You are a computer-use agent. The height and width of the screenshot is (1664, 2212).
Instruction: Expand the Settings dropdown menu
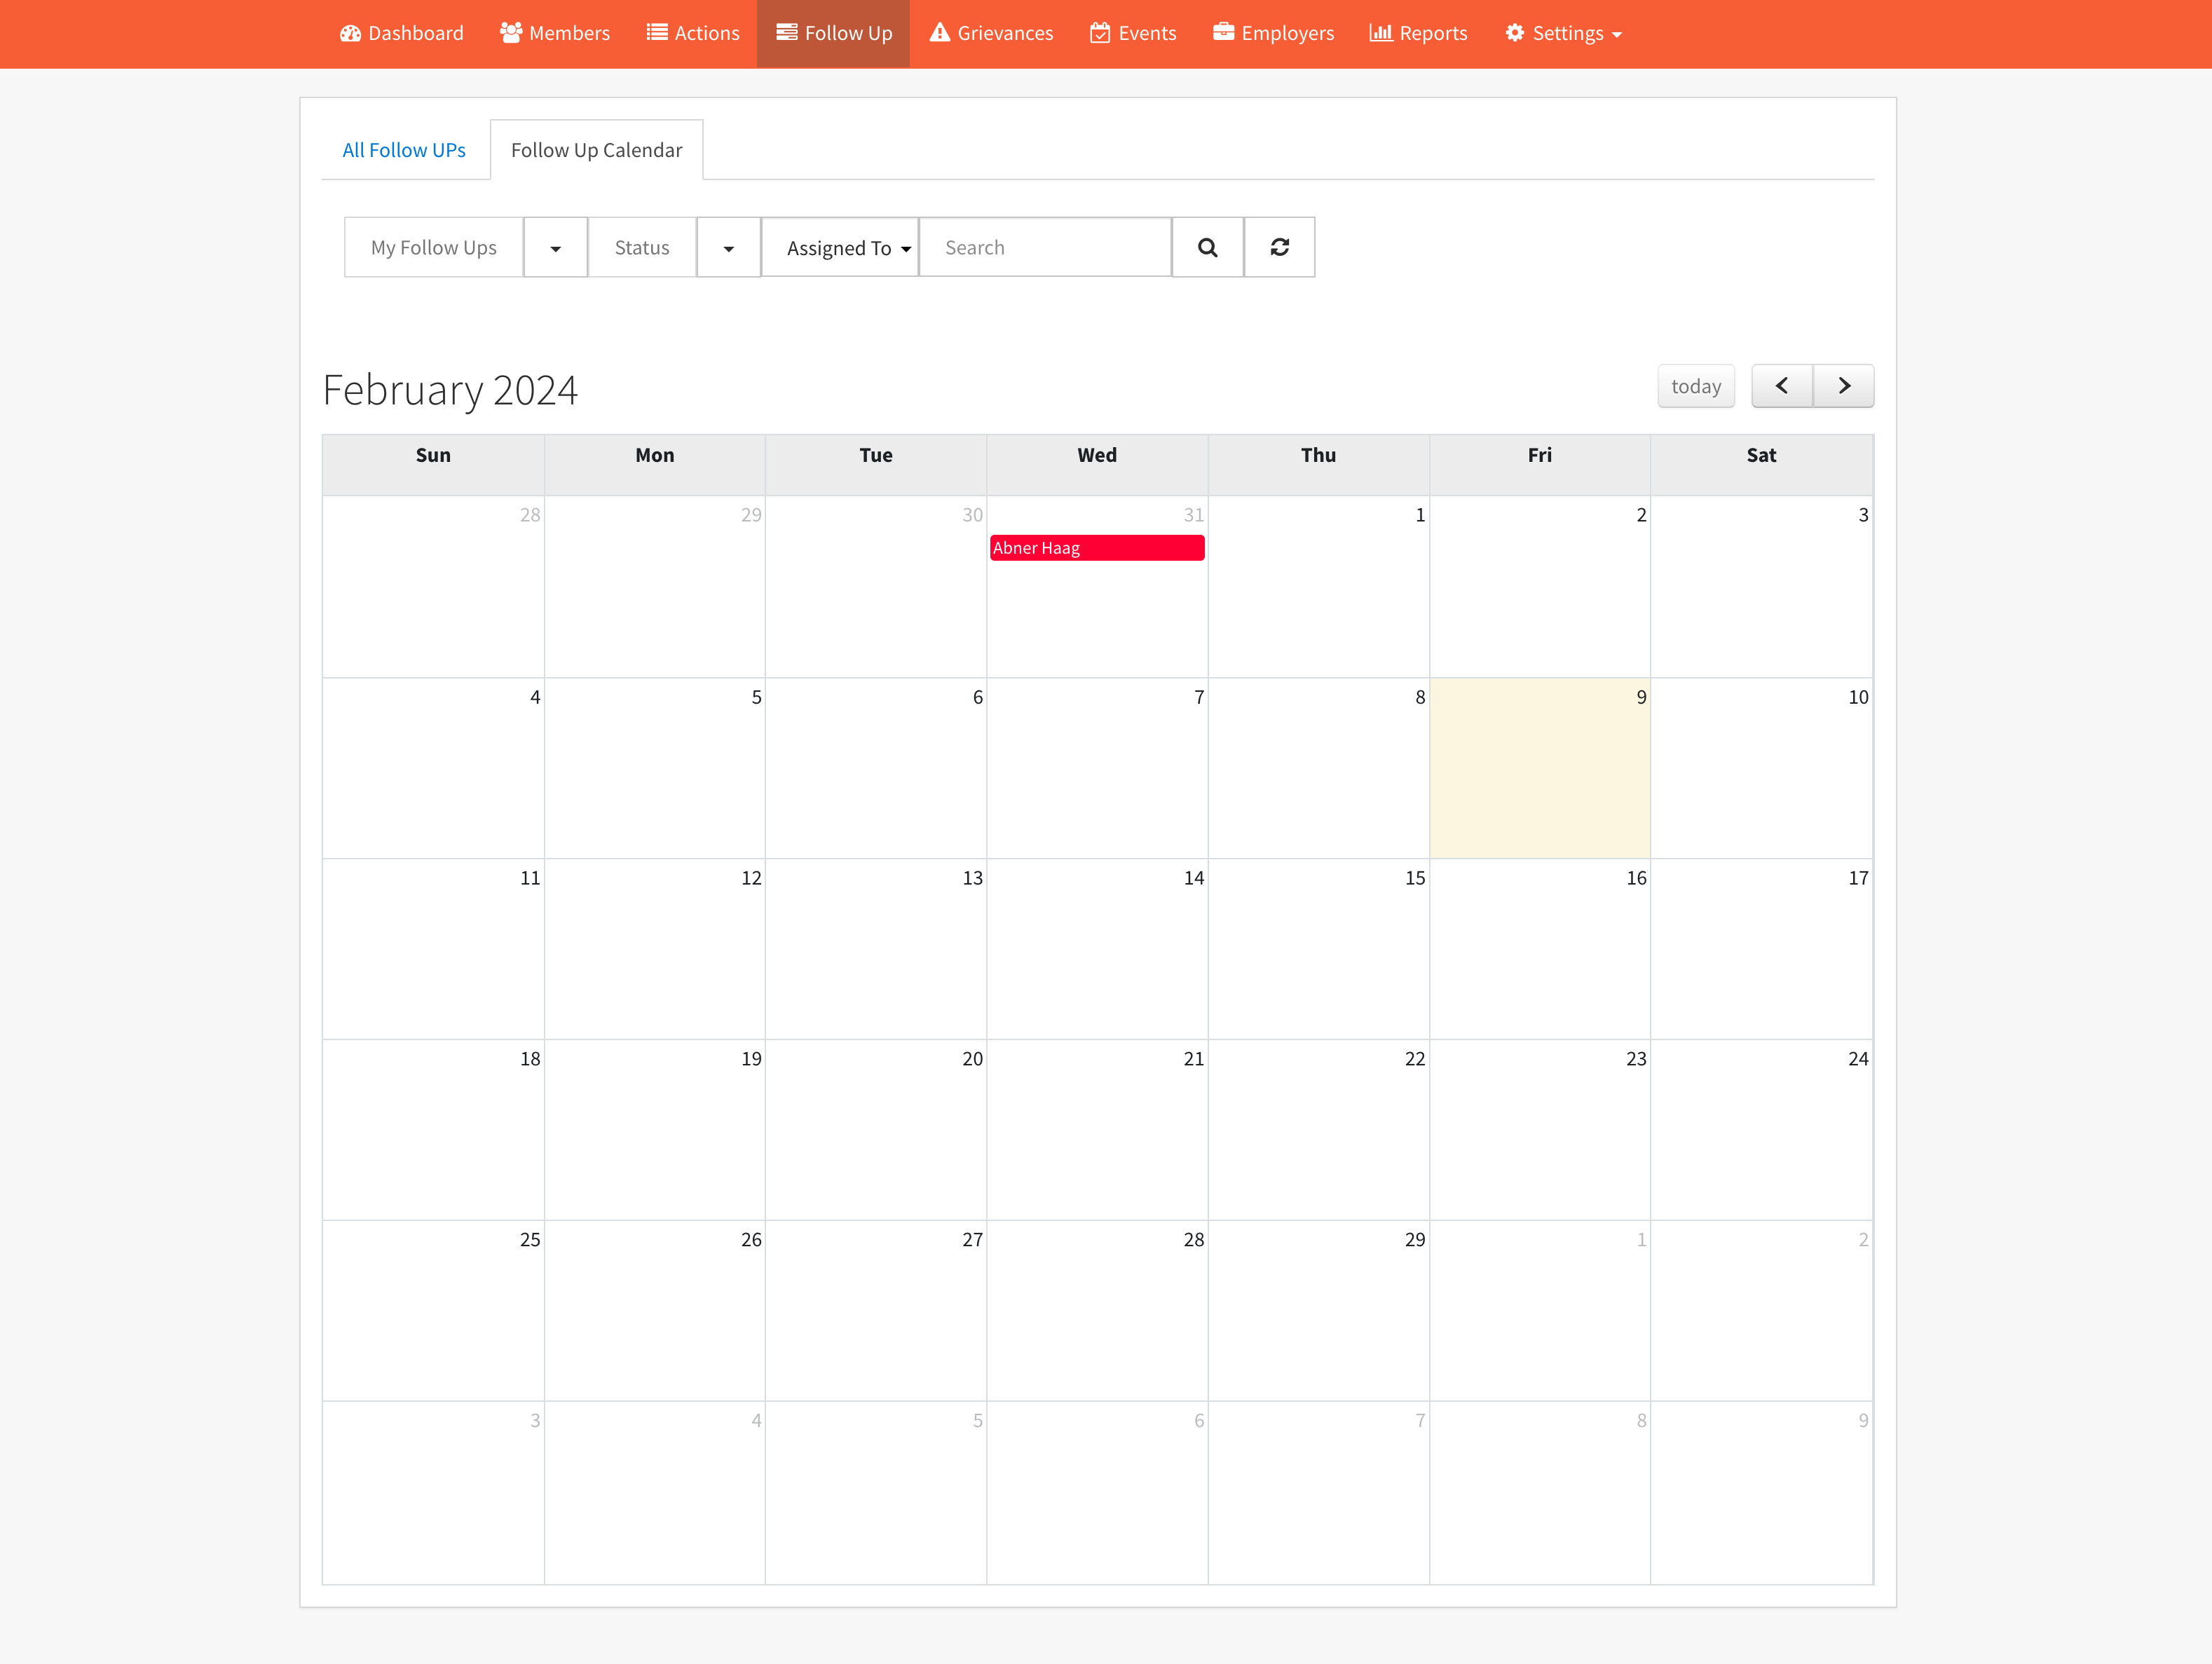[1563, 33]
